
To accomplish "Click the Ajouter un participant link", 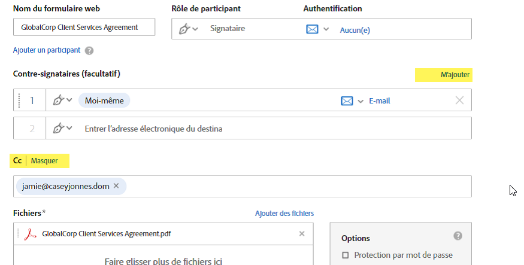I will tap(47, 50).
